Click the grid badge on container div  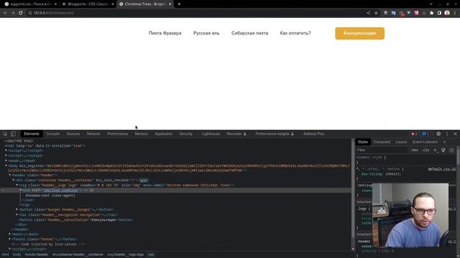(x=144, y=181)
